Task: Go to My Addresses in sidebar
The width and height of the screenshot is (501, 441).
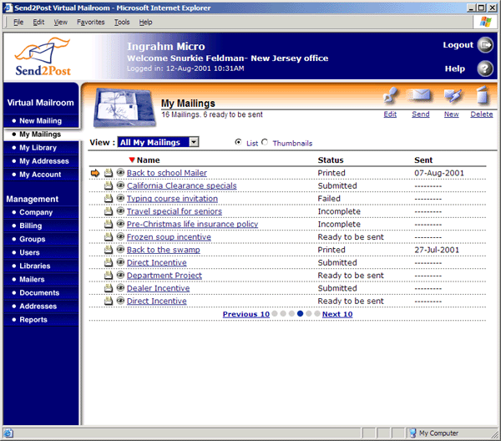Action: pyautogui.click(x=41, y=161)
